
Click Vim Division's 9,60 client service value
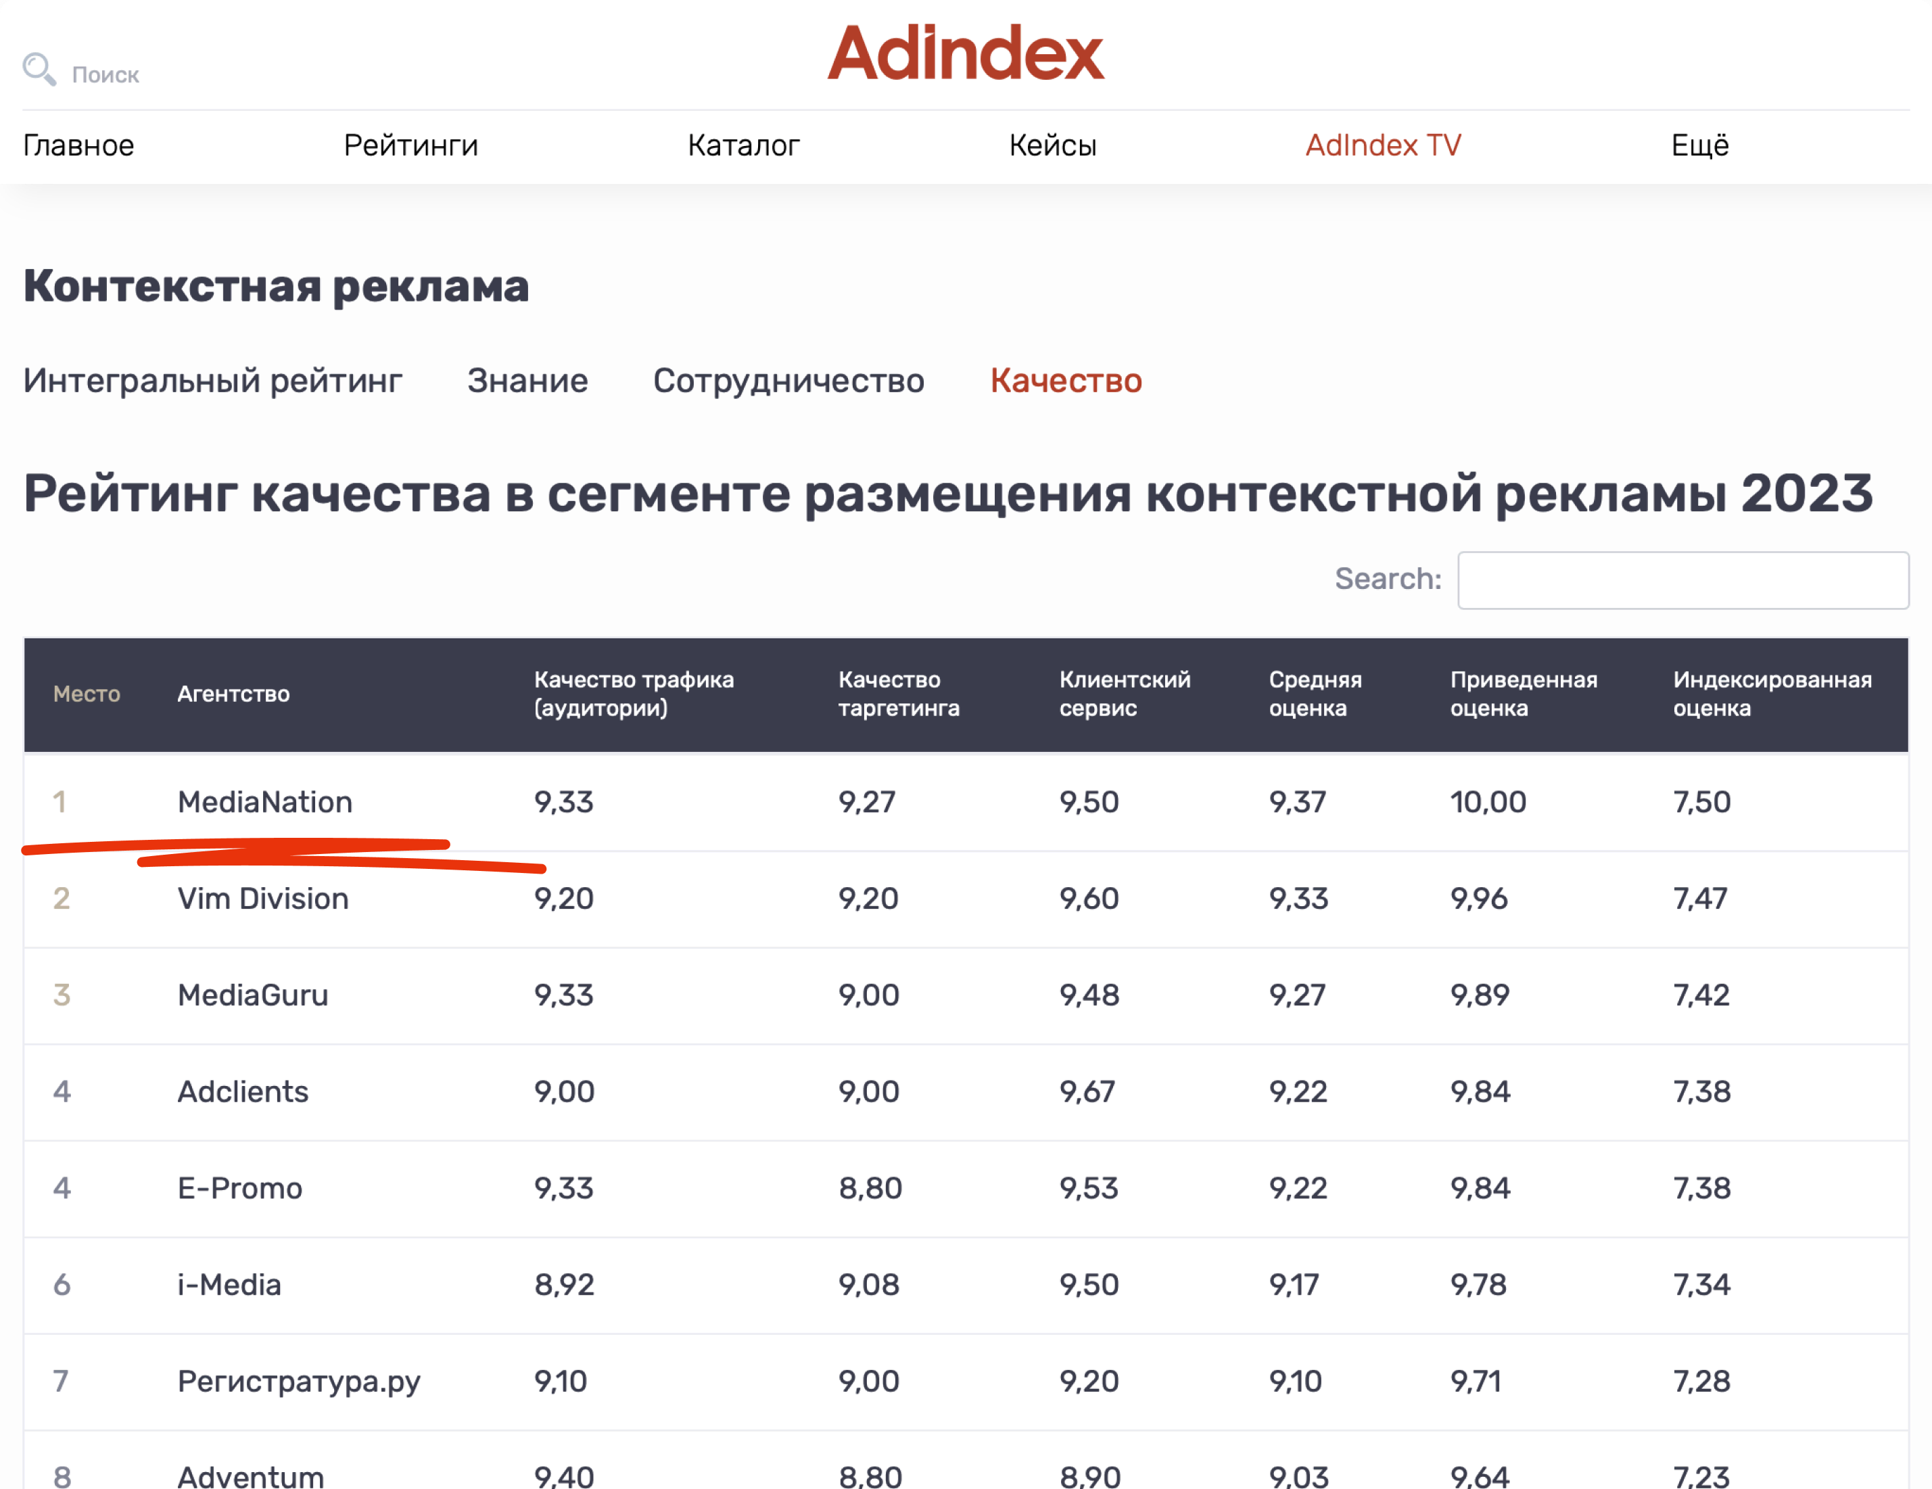pos(1089,898)
